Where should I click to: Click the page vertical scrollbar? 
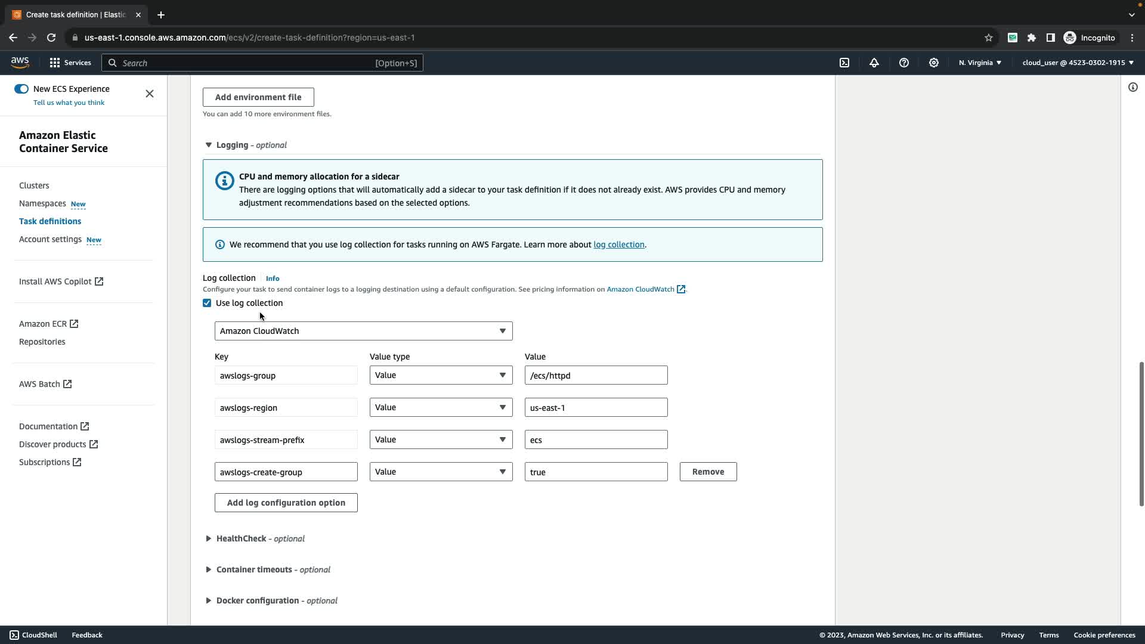click(1141, 434)
